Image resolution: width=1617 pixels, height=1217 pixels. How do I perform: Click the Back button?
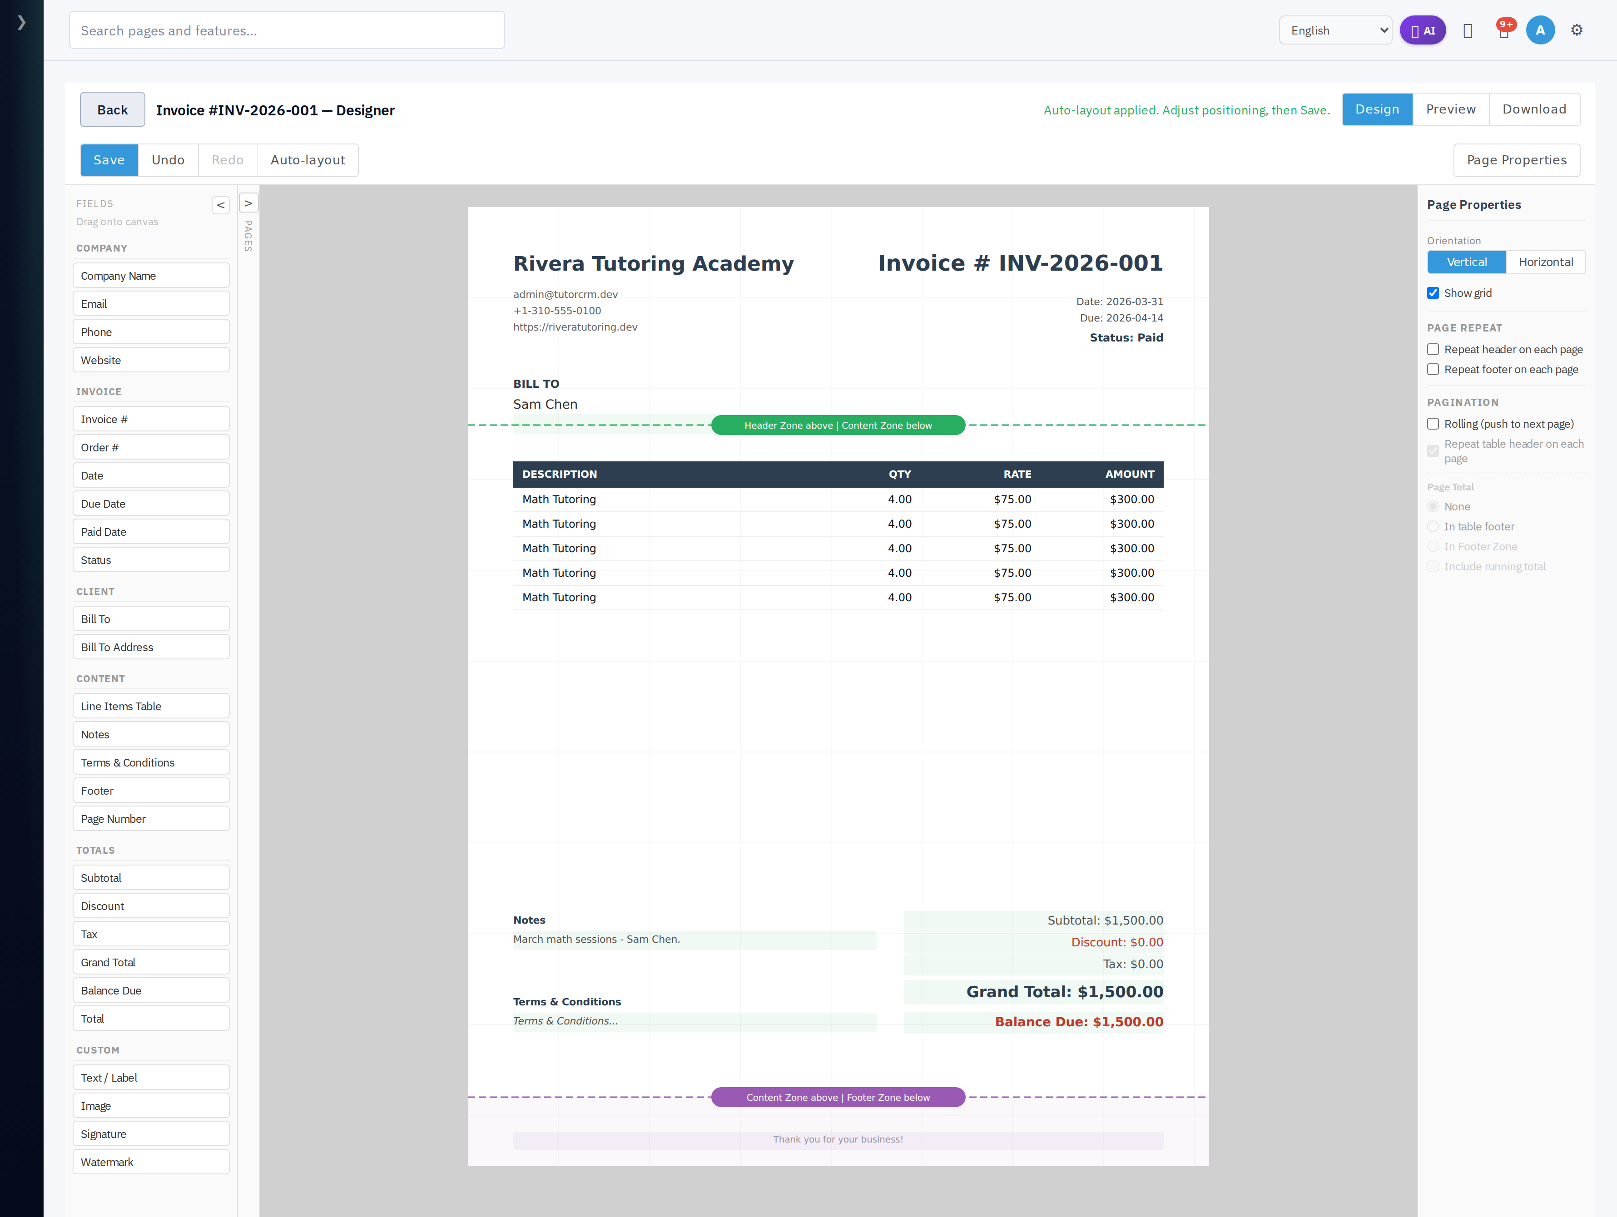pyautogui.click(x=113, y=109)
